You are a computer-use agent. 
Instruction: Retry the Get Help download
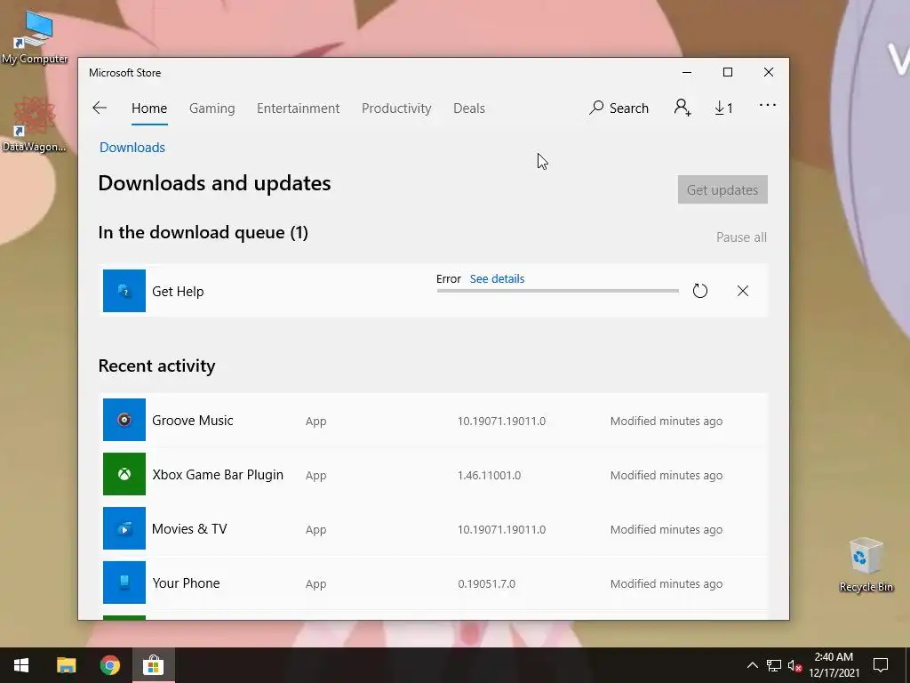[700, 291]
